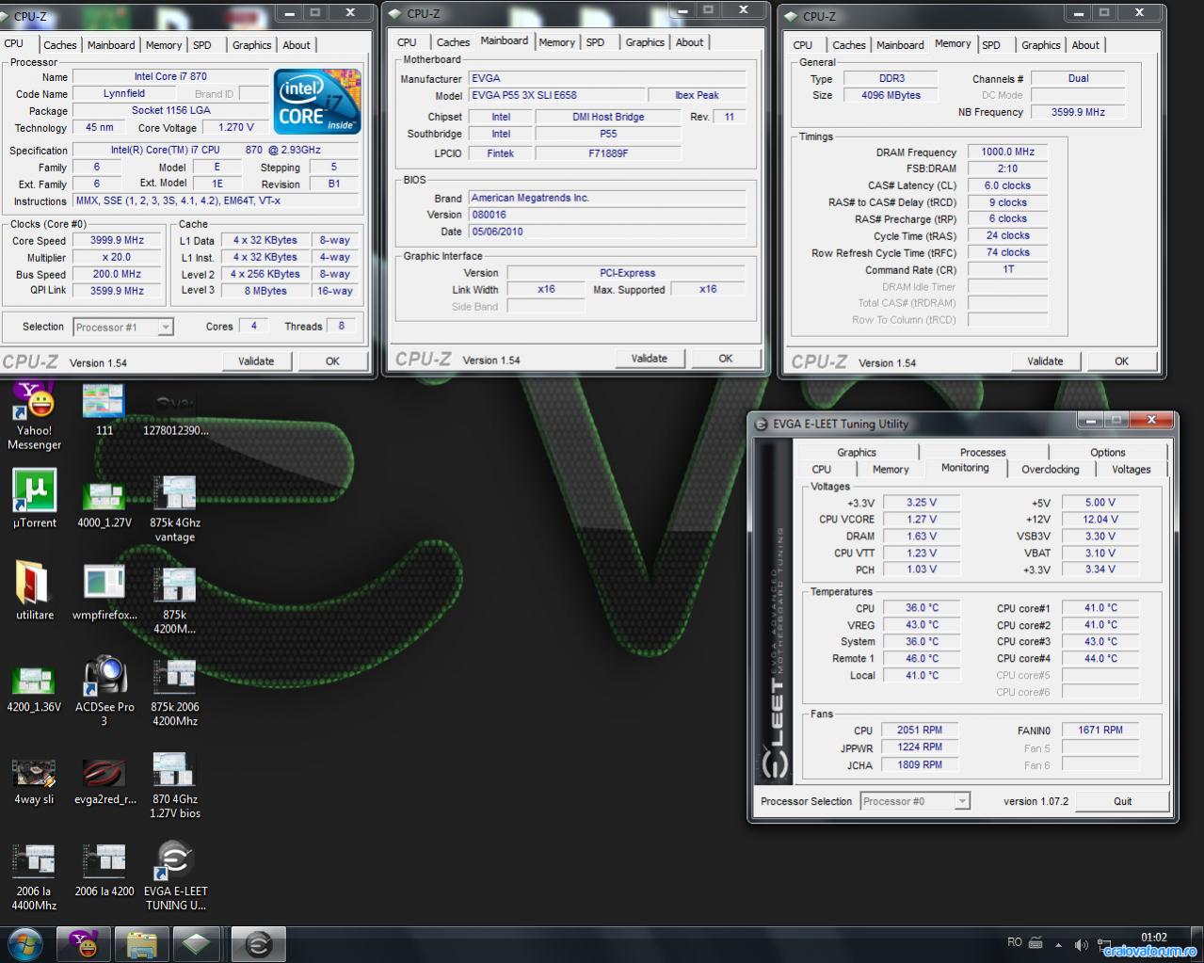Screen dimensions: 1204x963
Task: Click the '46.0 °C' Remote 1 temperature
Action: [x=922, y=659]
